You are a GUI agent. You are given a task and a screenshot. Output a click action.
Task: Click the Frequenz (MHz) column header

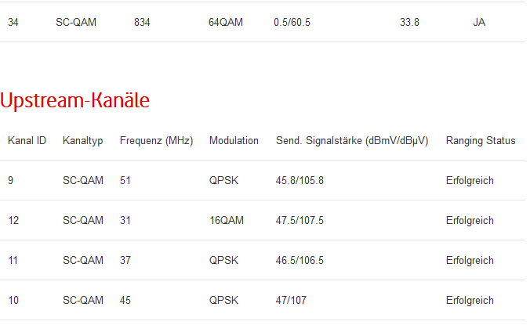(x=156, y=141)
